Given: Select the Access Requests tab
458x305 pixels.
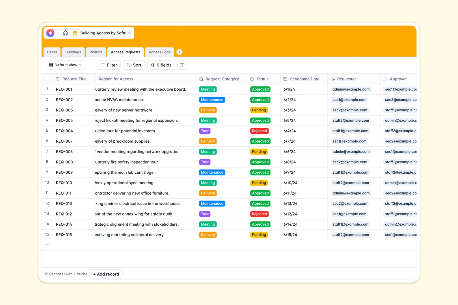Looking at the screenshot, I should [126, 52].
